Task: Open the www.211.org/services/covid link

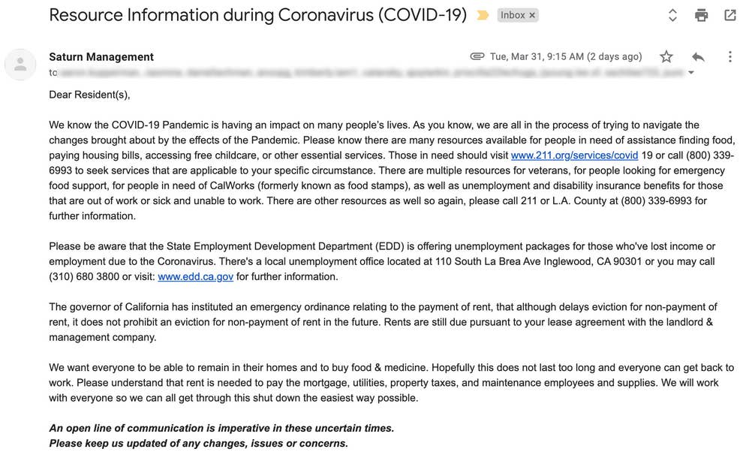Action: 574,156
